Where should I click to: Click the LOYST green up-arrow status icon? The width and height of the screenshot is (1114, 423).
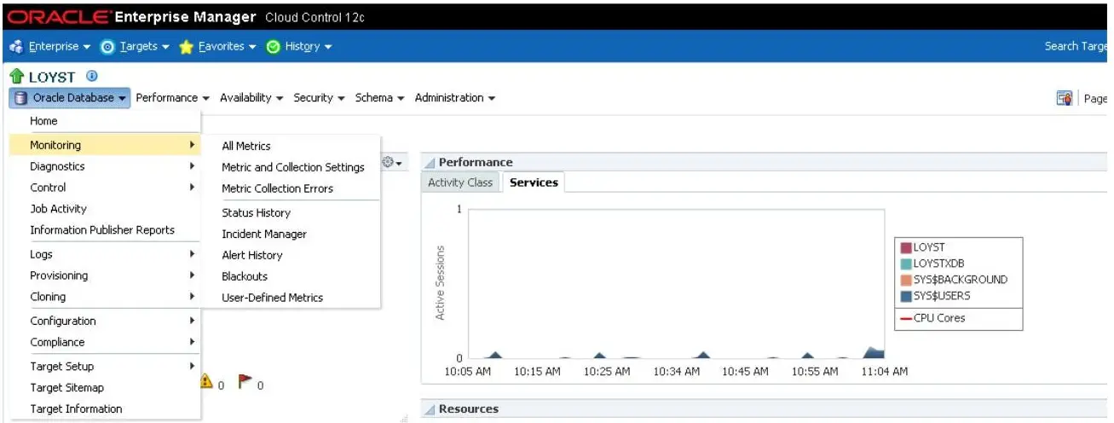(x=17, y=77)
